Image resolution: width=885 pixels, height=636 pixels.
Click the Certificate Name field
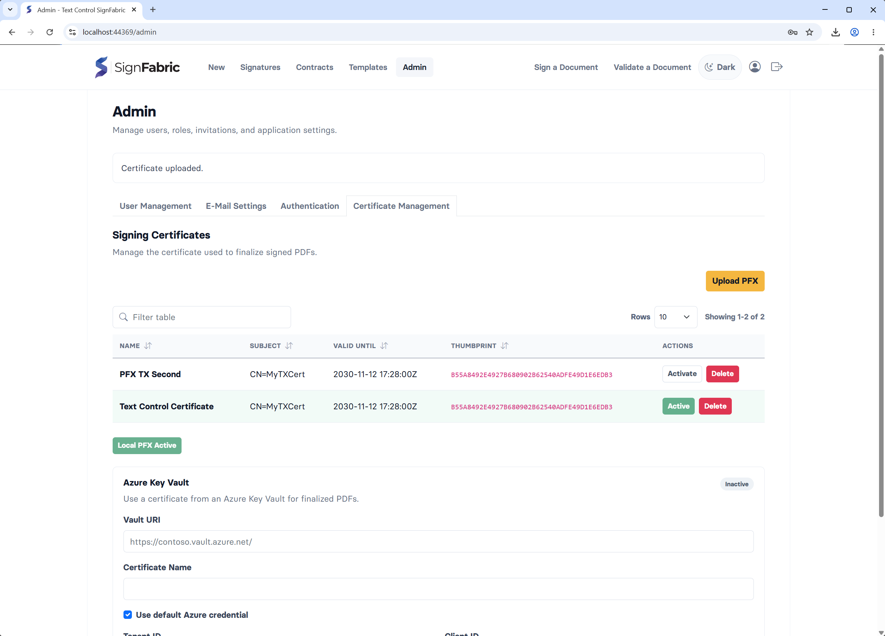(438, 589)
